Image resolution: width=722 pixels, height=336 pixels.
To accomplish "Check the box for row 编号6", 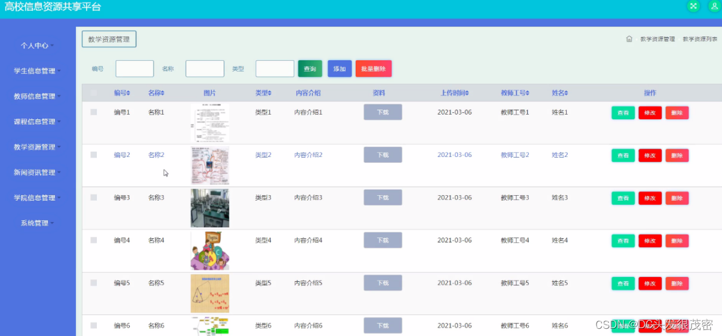I will point(94,325).
